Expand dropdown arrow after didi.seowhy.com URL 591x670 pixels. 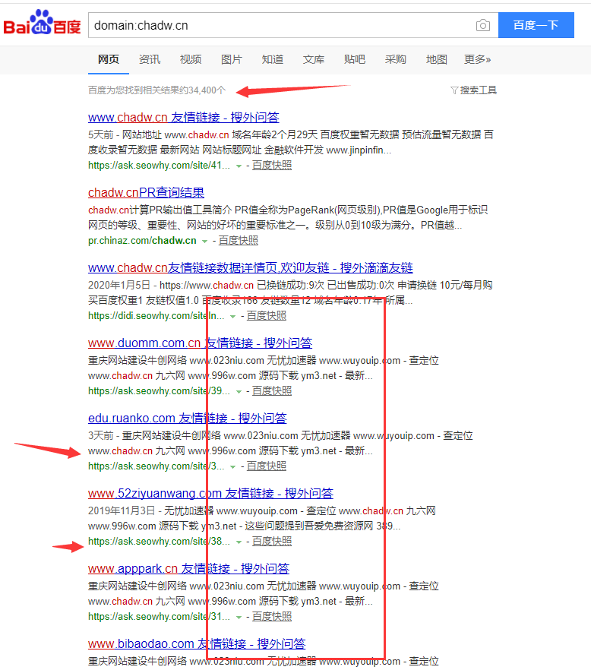[x=233, y=317]
